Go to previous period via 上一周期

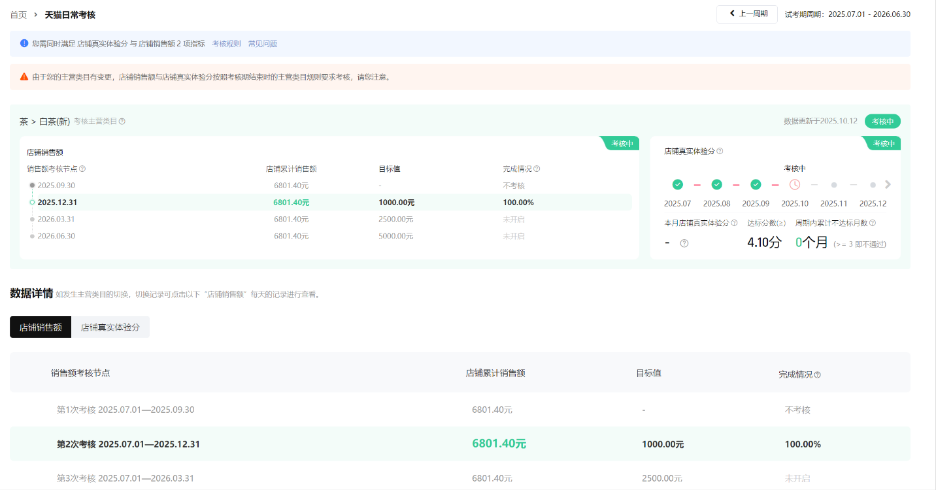tap(747, 14)
